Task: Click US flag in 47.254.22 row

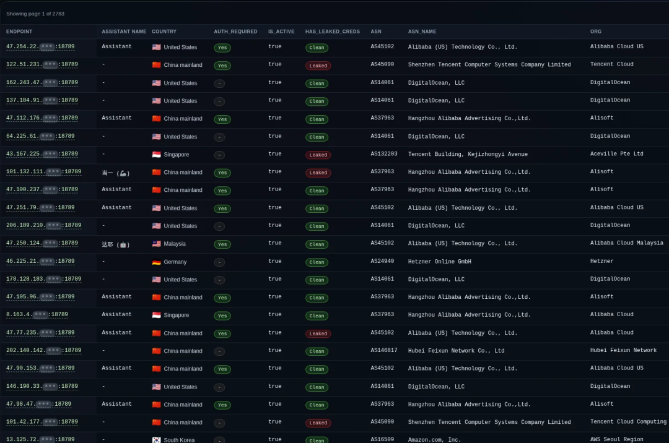Action: 157,47
